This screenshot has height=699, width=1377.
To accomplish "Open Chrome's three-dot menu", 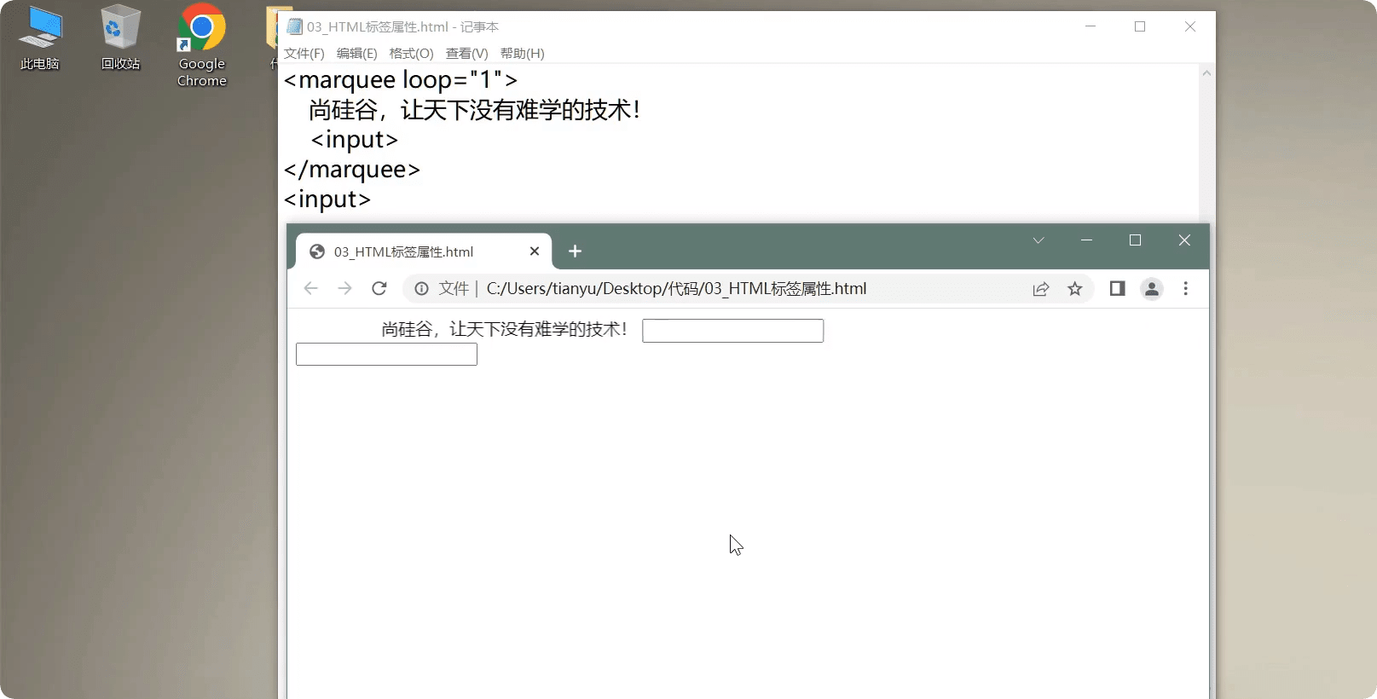I will 1185,289.
